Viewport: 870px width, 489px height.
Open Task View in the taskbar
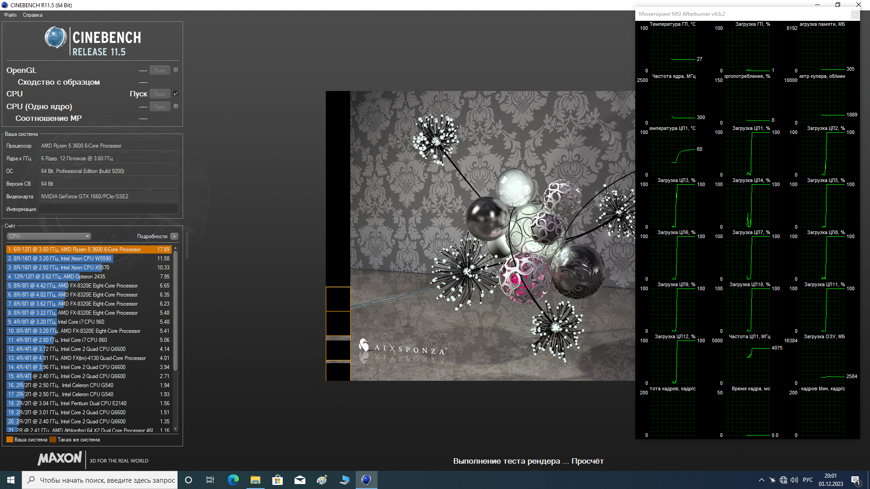click(210, 480)
